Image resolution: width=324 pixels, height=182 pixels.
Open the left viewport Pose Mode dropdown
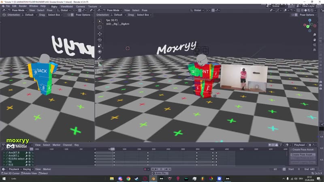(18, 10)
